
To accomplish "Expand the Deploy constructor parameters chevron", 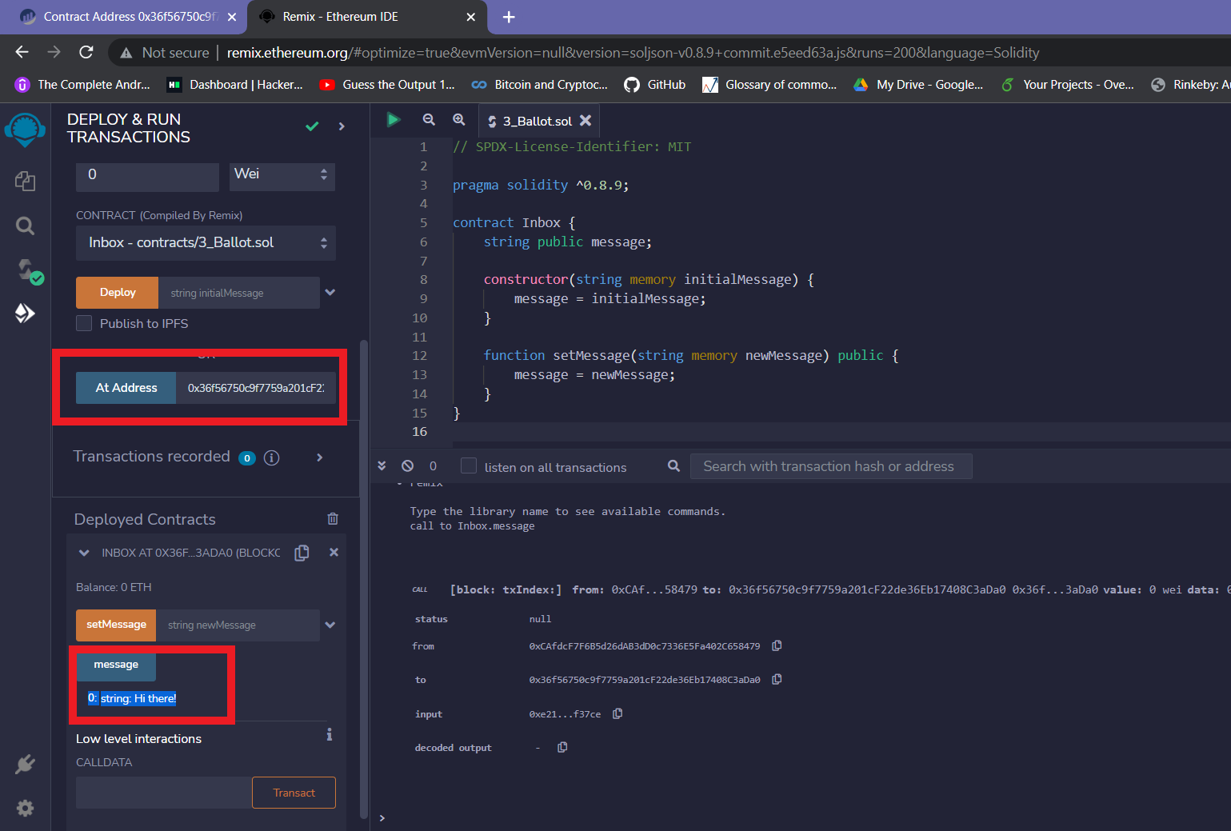I will point(330,293).
